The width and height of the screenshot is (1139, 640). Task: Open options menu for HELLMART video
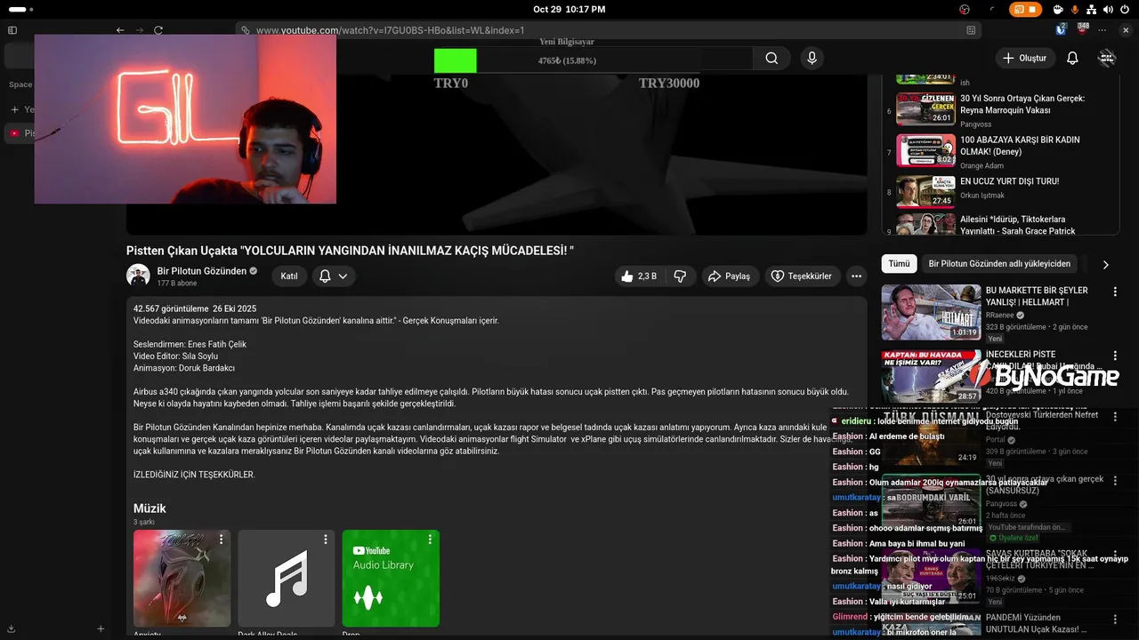(x=1115, y=292)
